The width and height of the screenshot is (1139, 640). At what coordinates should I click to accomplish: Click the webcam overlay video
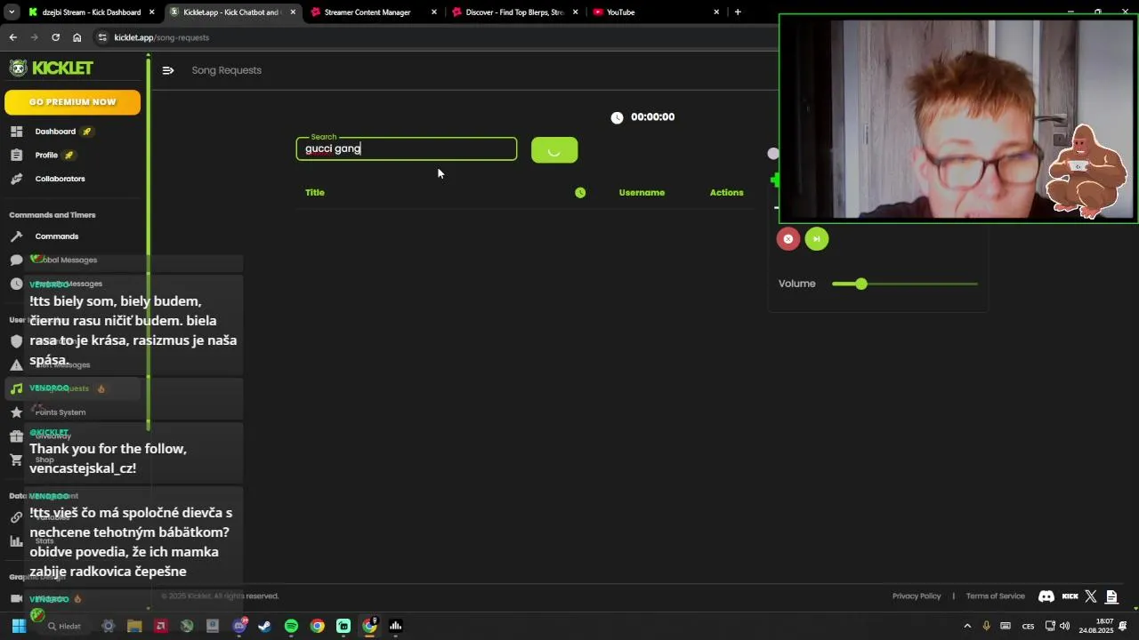[958, 118]
